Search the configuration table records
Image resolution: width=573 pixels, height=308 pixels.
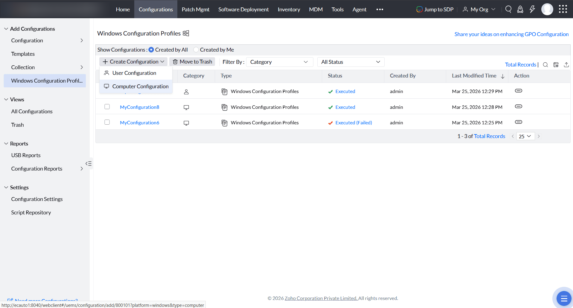coord(545,65)
